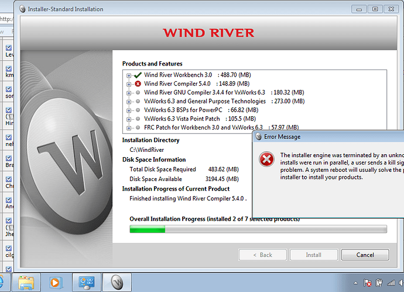Screen dimensions: 404x292
Task: Expand Wind River Compiler 5.4.0 node
Action: pyautogui.click(x=129, y=84)
